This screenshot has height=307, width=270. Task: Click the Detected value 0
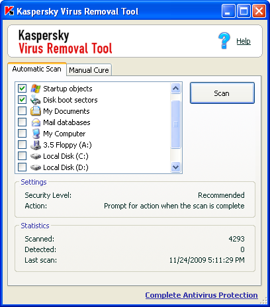(x=242, y=249)
